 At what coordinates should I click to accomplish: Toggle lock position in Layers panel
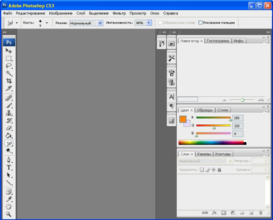(x=214, y=170)
